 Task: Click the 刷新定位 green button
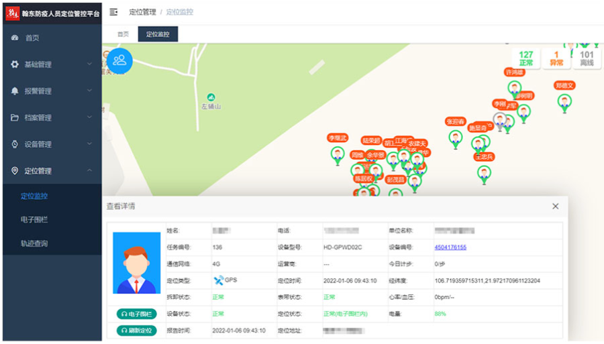[136, 331]
